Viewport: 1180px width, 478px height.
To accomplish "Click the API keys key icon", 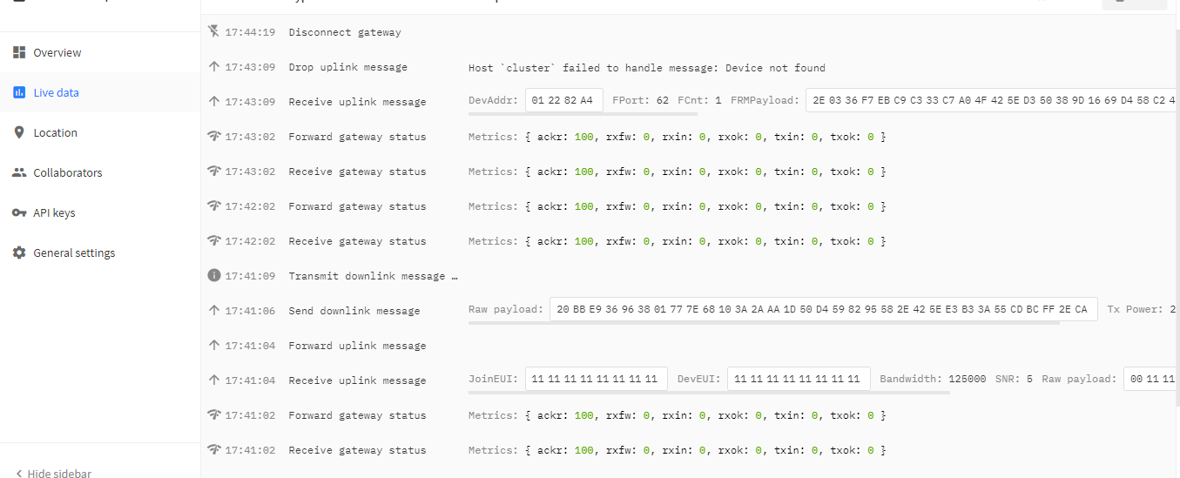I will click(x=19, y=212).
